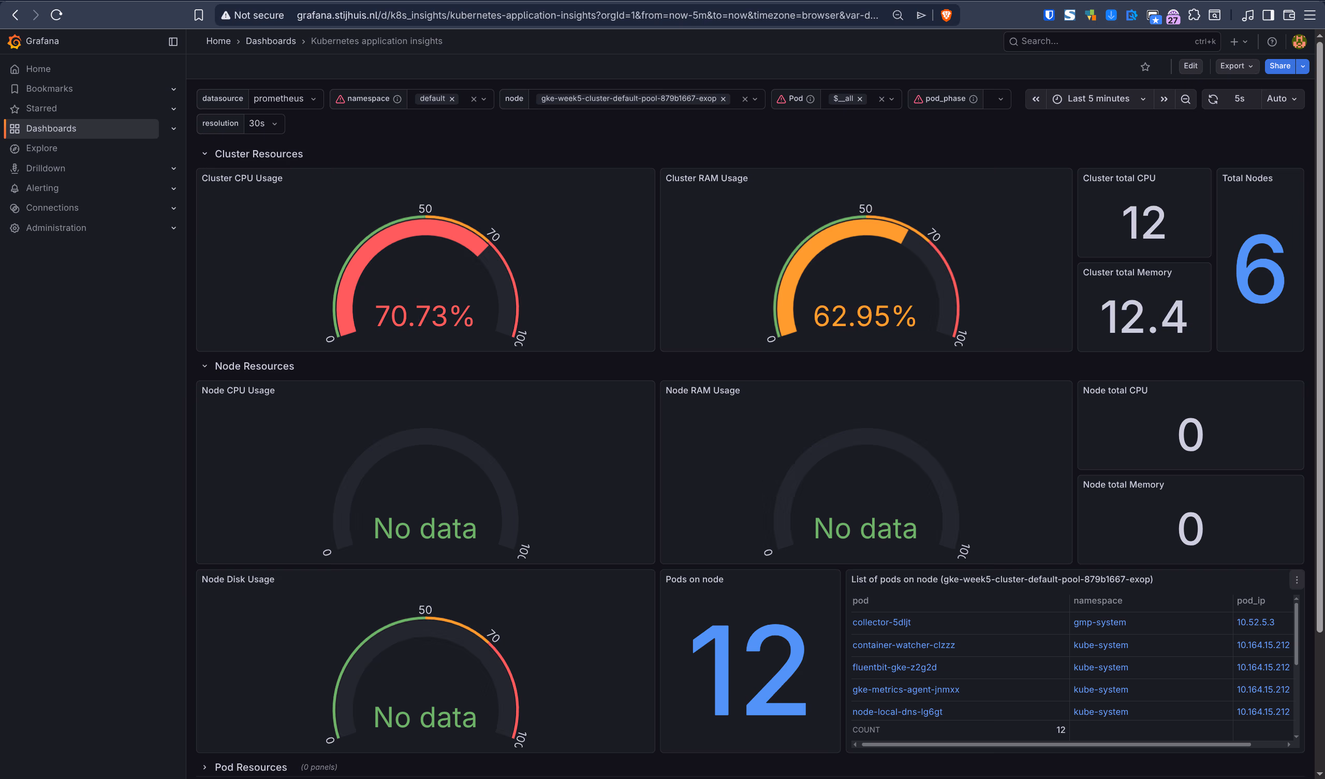Open the pods list panel menu
Screen dimensions: 1325x779
pyautogui.click(x=1297, y=579)
